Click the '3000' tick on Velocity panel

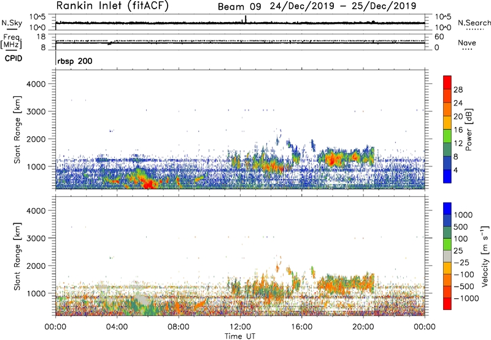click(36, 238)
